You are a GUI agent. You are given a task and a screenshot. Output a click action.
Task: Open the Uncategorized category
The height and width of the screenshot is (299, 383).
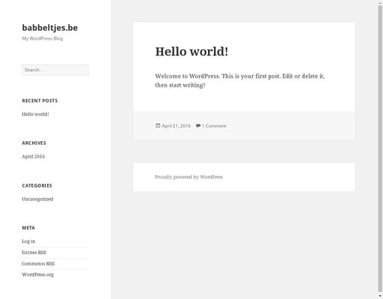[37, 199]
